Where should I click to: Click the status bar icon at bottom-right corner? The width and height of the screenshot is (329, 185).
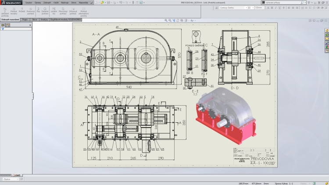pos(326,183)
